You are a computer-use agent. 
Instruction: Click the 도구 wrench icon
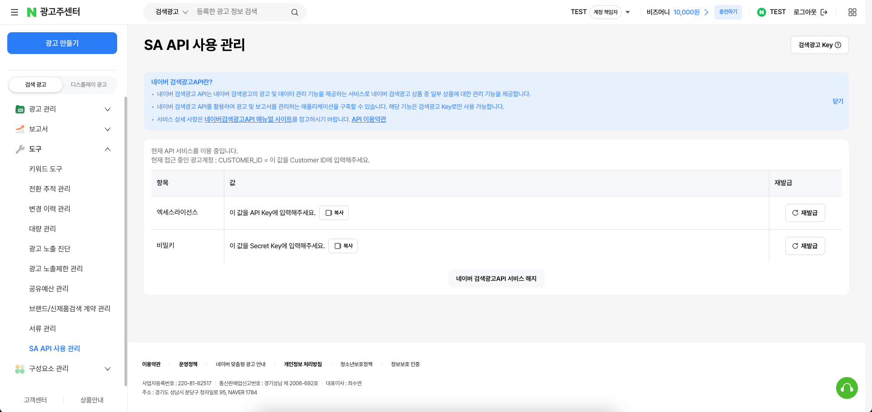click(20, 149)
